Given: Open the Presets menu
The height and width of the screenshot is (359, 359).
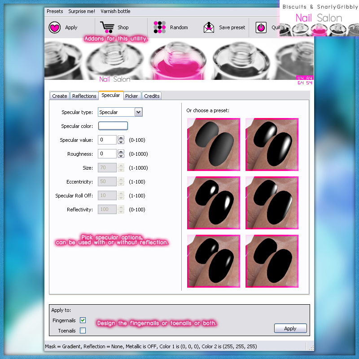Looking at the screenshot, I should tap(55, 11).
